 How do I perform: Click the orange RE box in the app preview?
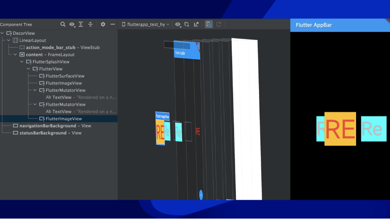coord(340,129)
